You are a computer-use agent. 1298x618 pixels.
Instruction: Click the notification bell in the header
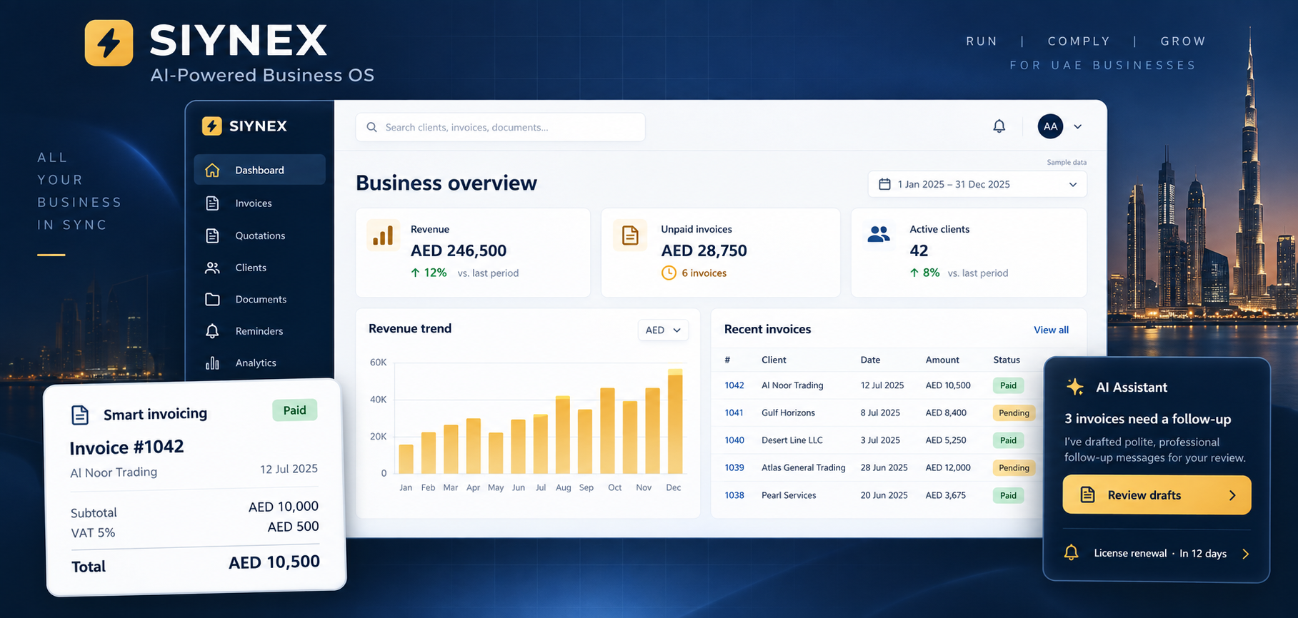[x=999, y=126]
